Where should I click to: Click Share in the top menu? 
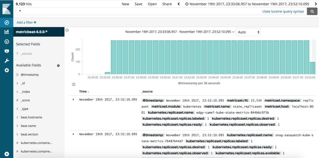point(167,4)
